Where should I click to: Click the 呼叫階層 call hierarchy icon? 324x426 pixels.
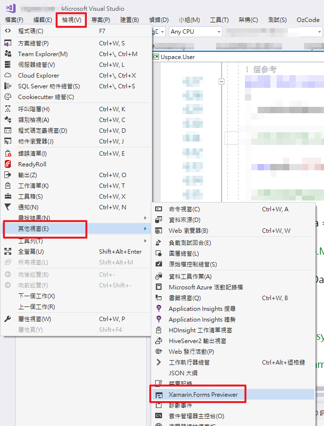click(8, 109)
